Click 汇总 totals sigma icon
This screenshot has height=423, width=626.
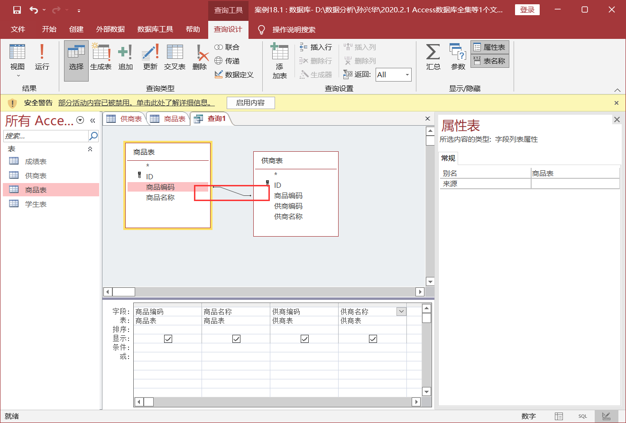(x=433, y=58)
